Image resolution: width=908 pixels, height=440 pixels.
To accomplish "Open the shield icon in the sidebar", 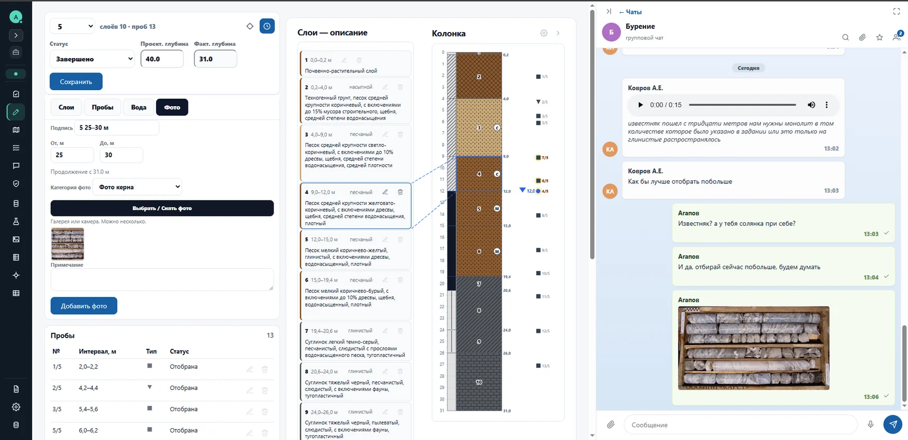I will (16, 183).
